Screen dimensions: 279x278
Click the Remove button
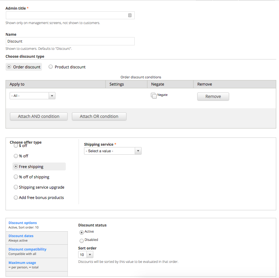pyautogui.click(x=213, y=97)
